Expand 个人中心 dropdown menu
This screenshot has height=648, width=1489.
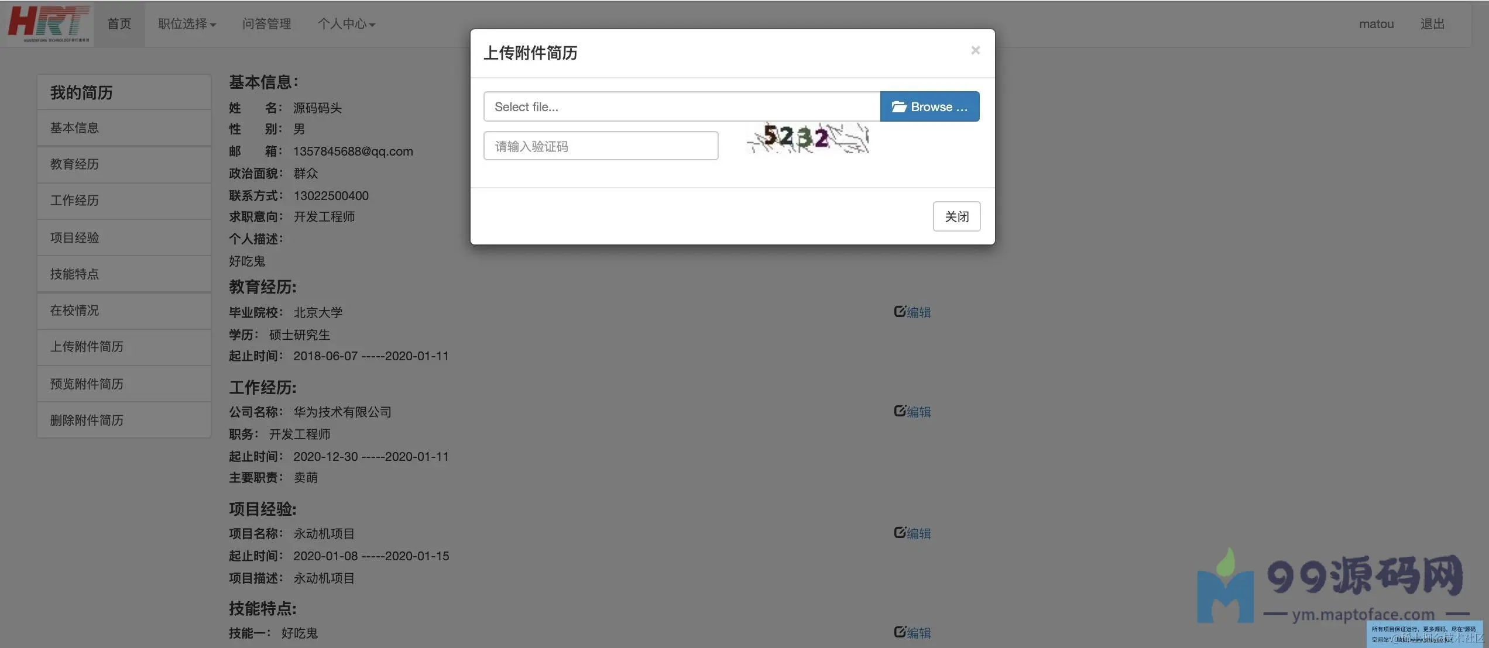pos(346,24)
